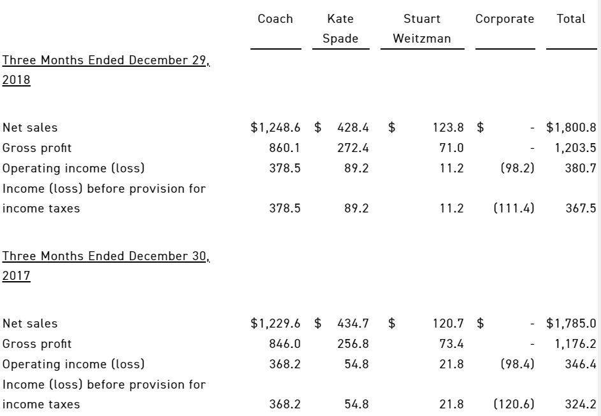The image size is (601, 416).
Task: Select 2017 total gross profit 1,176.2
Action: (x=576, y=343)
